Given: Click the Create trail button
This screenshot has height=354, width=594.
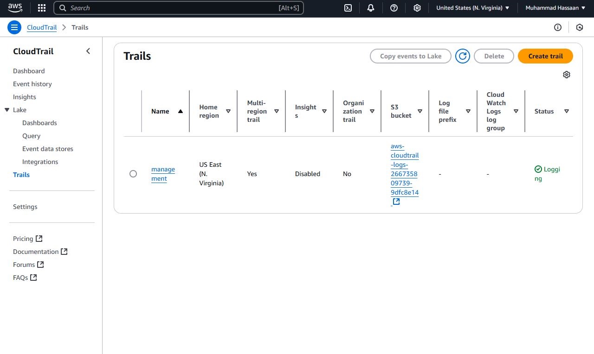Looking at the screenshot, I should point(545,56).
